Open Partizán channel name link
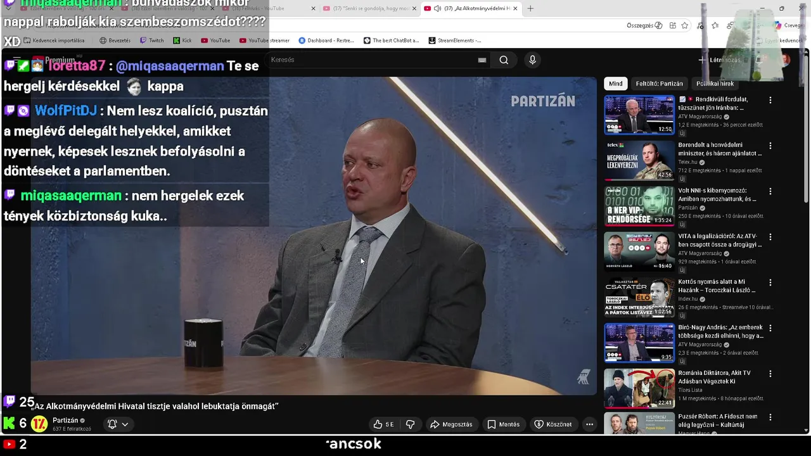Image resolution: width=811 pixels, height=456 pixels. point(65,421)
